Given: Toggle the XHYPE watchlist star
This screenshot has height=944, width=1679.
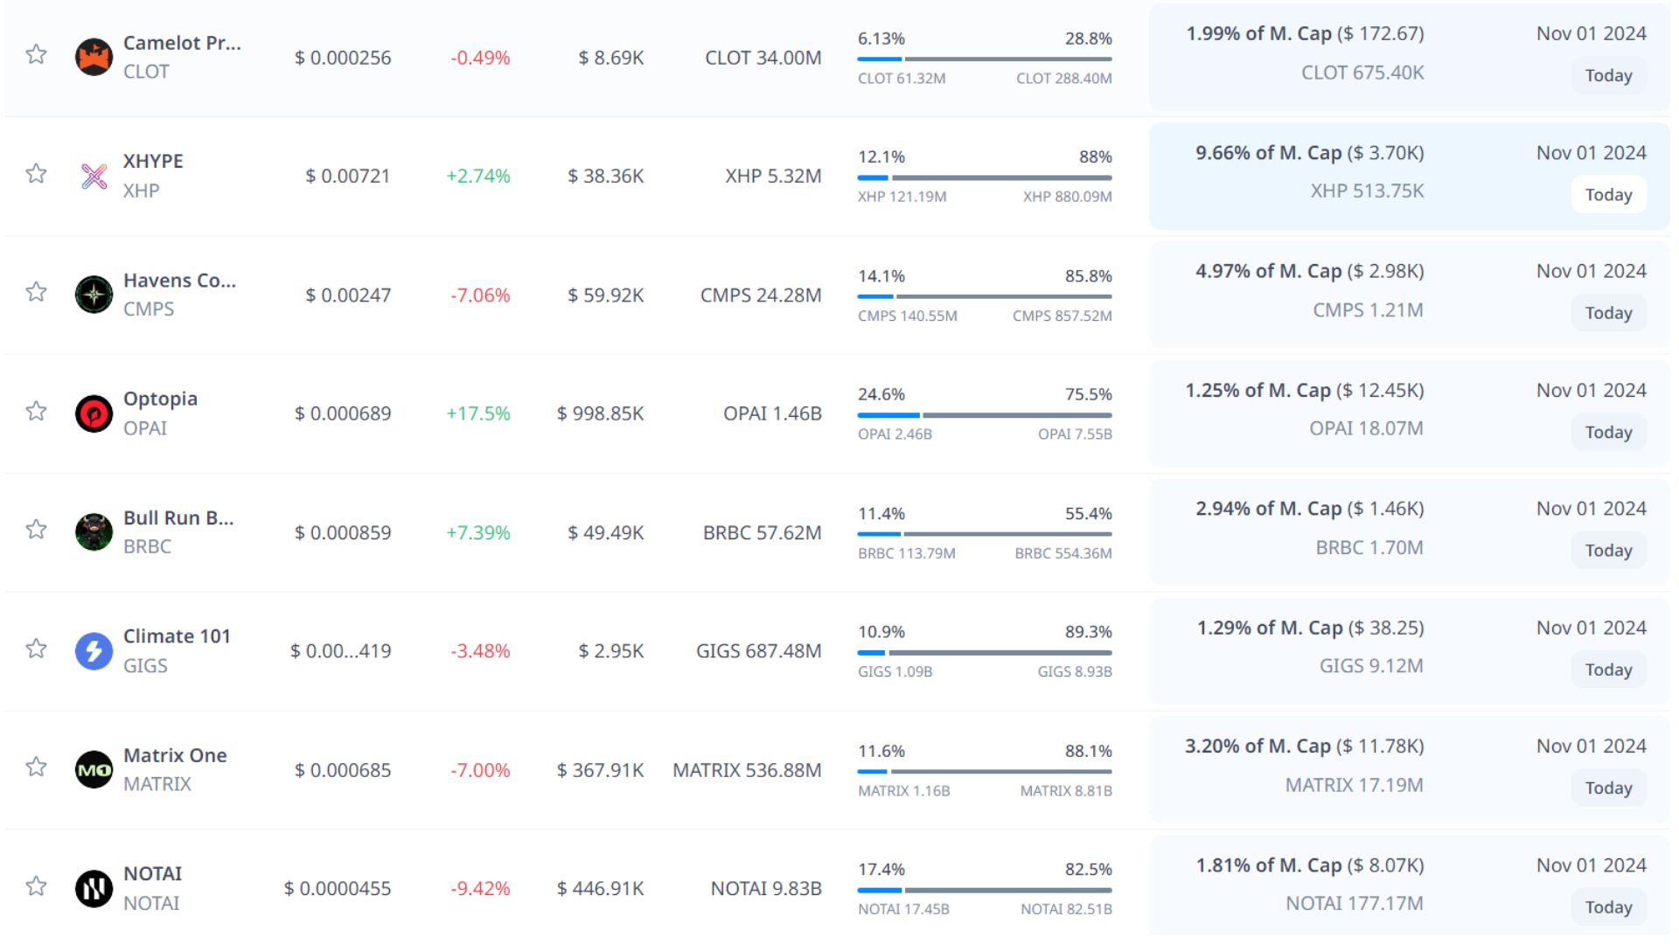Looking at the screenshot, I should (x=36, y=173).
